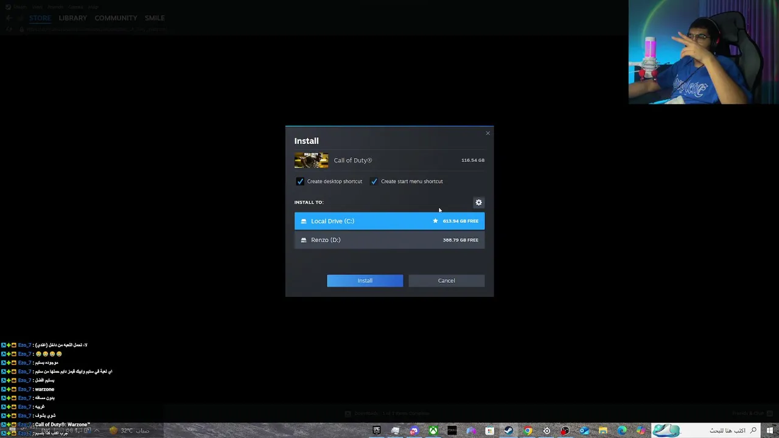Open Epic Games Launcher from taskbar
The height and width of the screenshot is (438, 779).
click(x=377, y=431)
